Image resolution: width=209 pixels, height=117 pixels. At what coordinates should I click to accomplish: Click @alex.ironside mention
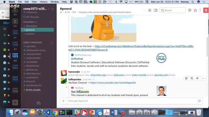click(x=139, y=75)
